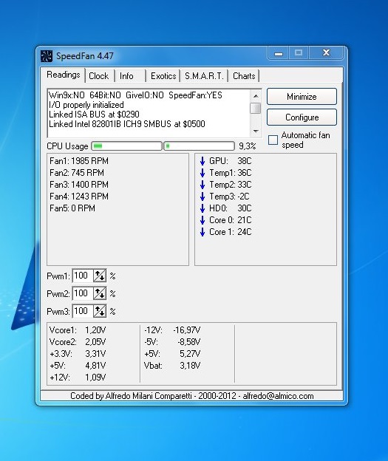Select the 'Fan3: 1400 RPM' reading
The height and width of the screenshot is (461, 388).
click(79, 185)
